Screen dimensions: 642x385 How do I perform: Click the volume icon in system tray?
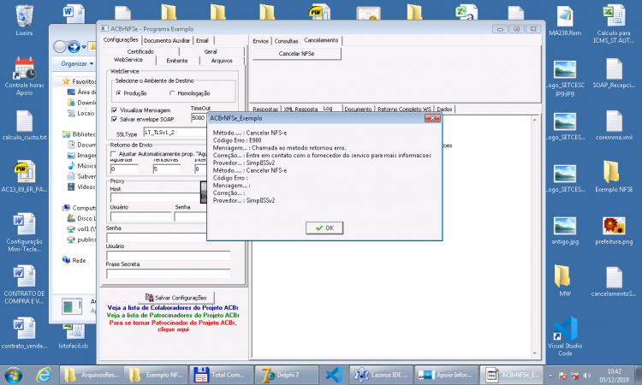tap(586, 376)
